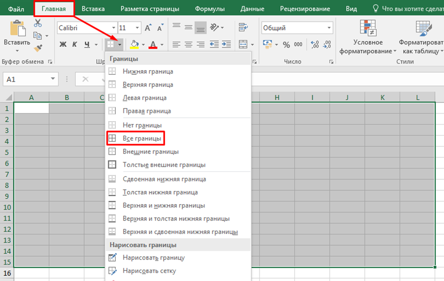Apply percent style format
The image size is (444, 281).
point(286,45)
